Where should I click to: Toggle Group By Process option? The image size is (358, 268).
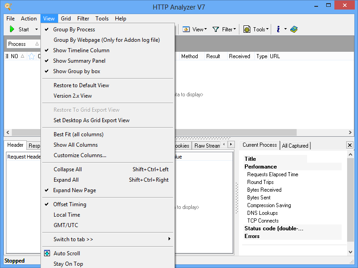[x=108, y=30]
